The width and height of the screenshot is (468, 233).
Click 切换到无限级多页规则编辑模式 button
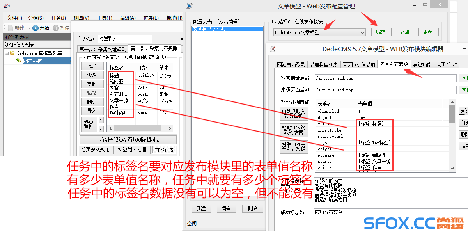click(128, 140)
